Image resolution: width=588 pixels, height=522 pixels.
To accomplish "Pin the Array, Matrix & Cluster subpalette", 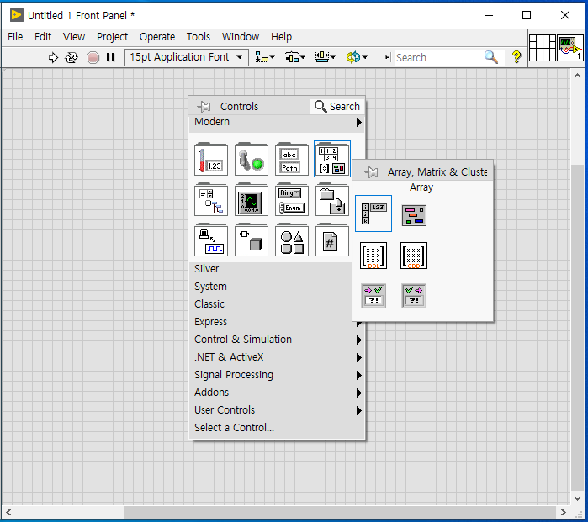I will pos(372,172).
